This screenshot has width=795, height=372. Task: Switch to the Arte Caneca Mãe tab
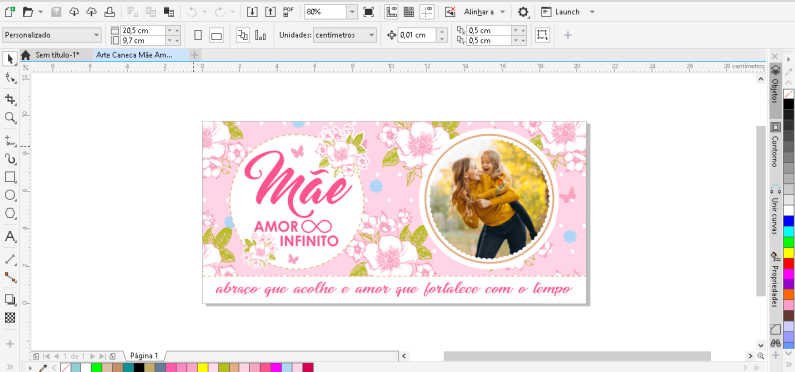(x=135, y=55)
